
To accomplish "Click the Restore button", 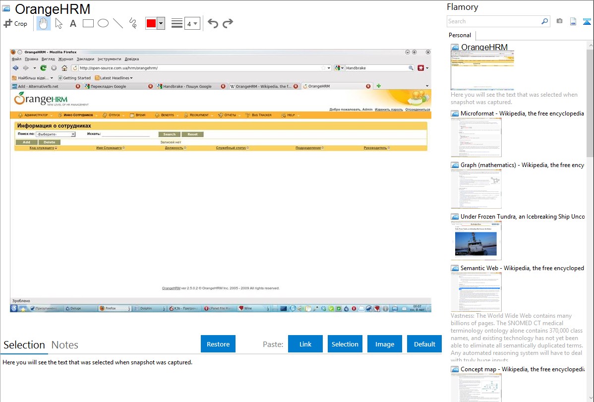I will point(218,344).
